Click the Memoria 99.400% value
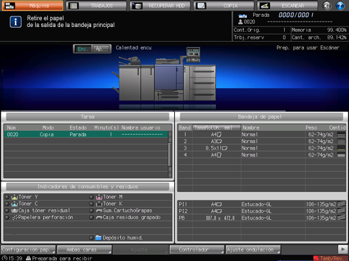The image size is (349, 261). coord(337,30)
